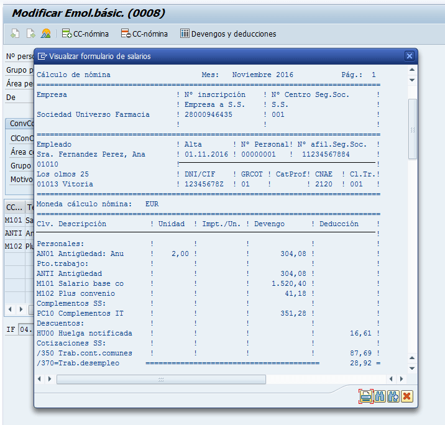Image resolution: width=445 pixels, height=425 pixels.
Task: Go to previous record icon in toolbar
Action: 15,34
